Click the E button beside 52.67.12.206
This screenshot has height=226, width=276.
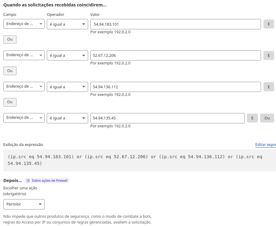point(269,55)
